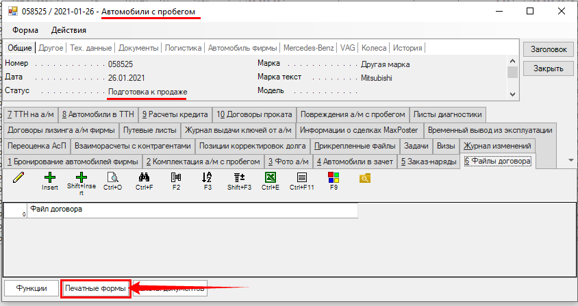The height and width of the screenshot is (306, 578).
Task: Open the Ctrl+O document preview icon
Action: pos(113,178)
